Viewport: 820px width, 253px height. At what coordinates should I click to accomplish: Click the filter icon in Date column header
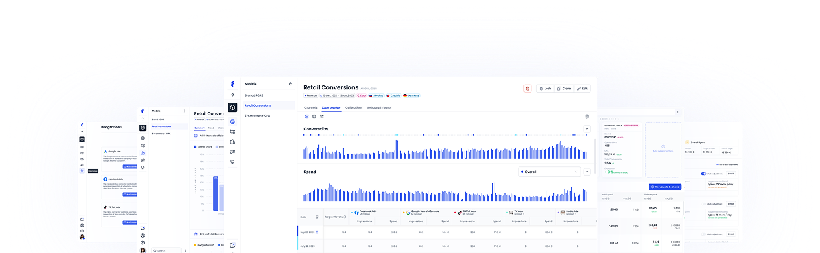pos(317,217)
